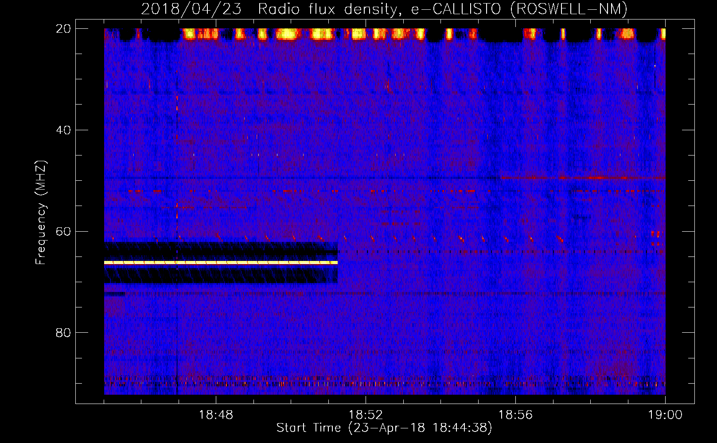Select the 40 MHz frequency tick label
Image resolution: width=717 pixels, height=443 pixels.
pyautogui.click(x=63, y=130)
